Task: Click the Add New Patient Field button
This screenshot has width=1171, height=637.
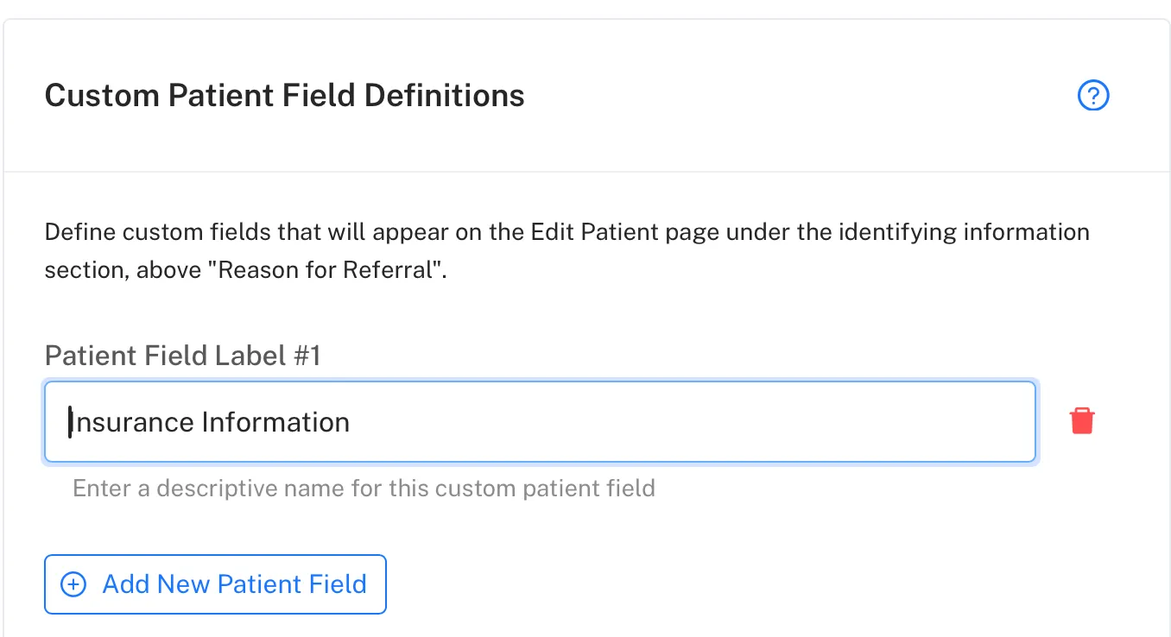Action: coord(215,584)
